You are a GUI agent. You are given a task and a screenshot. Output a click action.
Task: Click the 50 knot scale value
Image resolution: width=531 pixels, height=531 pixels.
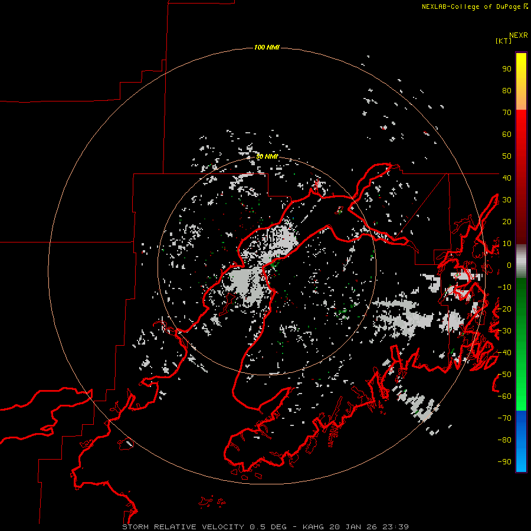pos(507,156)
